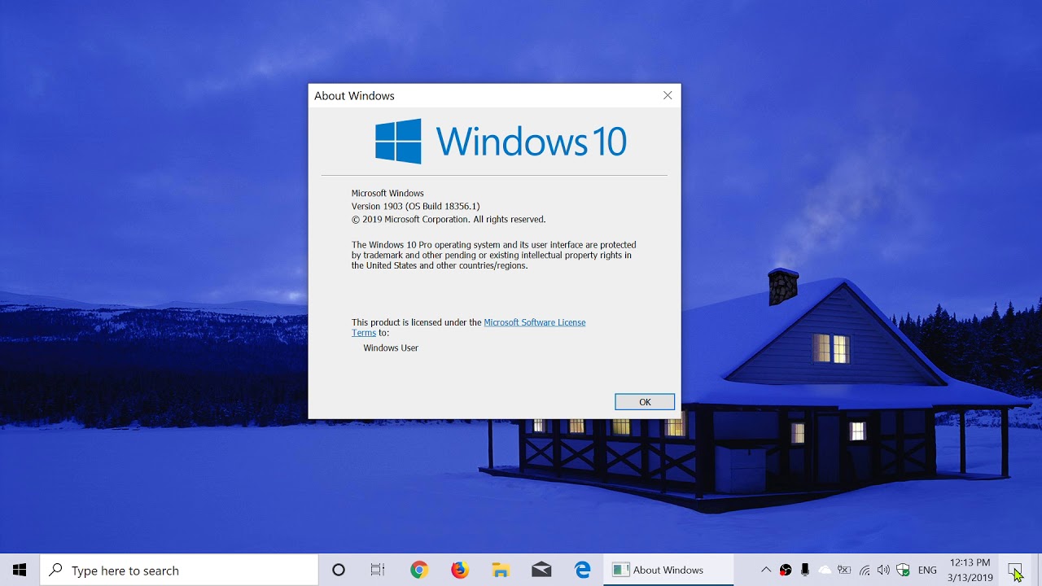Open the volume speaker tray icon
This screenshot has width=1042, height=586.
(883, 570)
